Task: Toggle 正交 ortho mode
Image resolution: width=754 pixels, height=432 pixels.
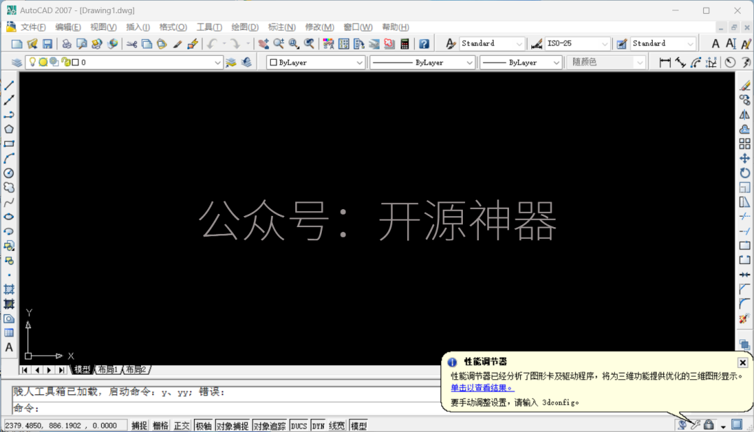Action: coord(182,426)
